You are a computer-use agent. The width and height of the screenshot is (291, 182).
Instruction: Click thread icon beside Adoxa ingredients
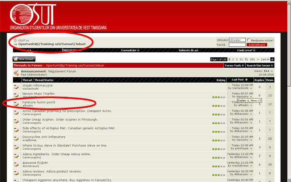pyautogui.click(x=16, y=156)
